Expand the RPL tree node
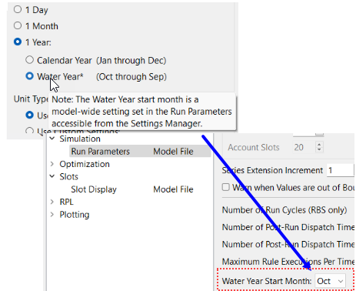Screen dimensions: 356x291 click(52, 202)
